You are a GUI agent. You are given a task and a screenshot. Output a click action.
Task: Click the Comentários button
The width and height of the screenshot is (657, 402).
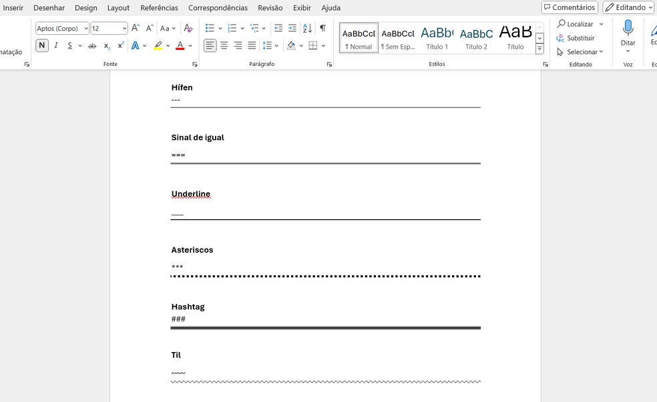coord(570,7)
